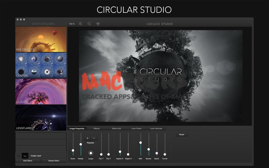Click the red close window button
The width and height of the screenshot is (269, 168).
click(x=17, y=19)
